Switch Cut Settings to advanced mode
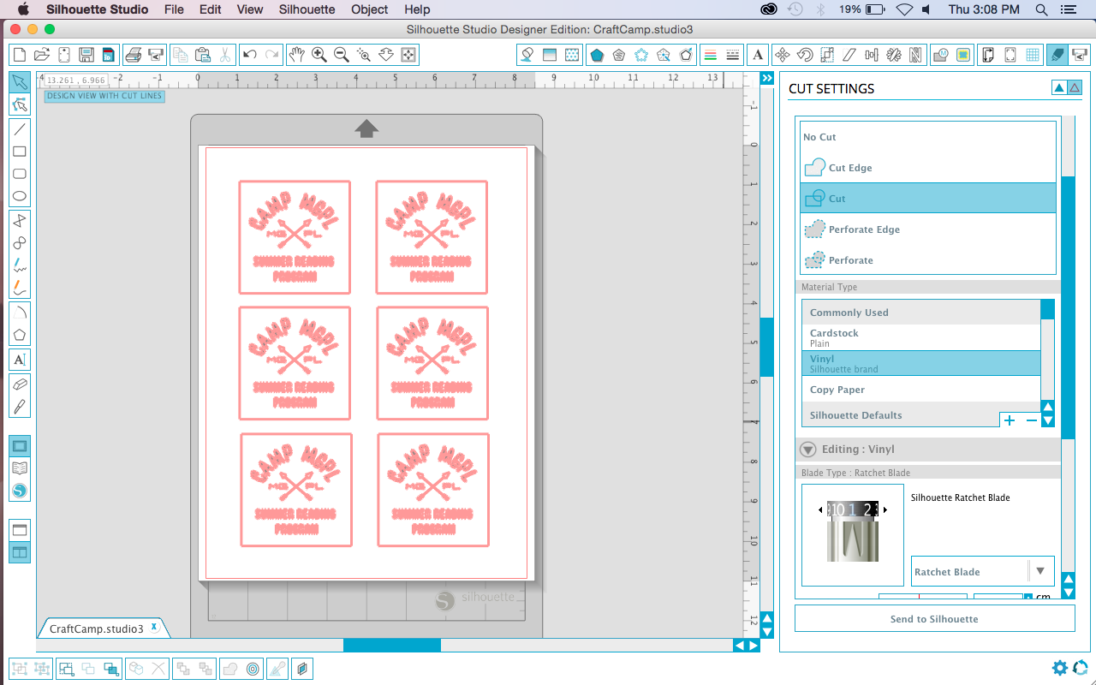1096x685 pixels. (1075, 87)
